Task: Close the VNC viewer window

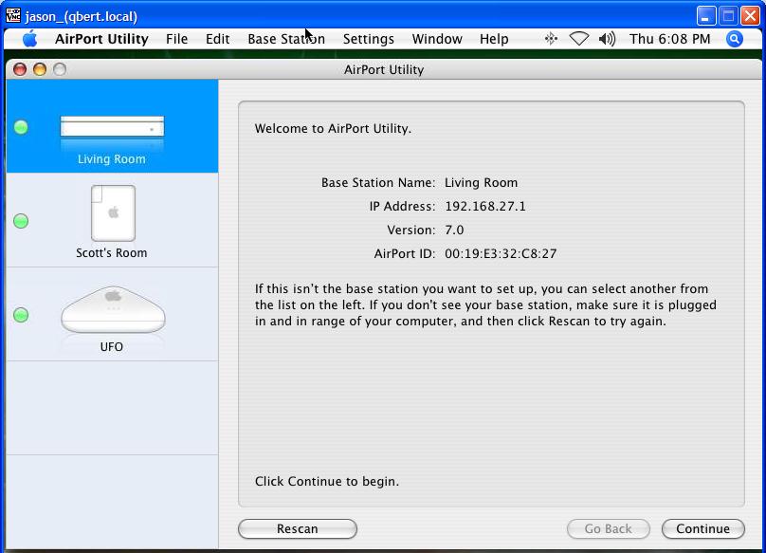Action: point(751,15)
